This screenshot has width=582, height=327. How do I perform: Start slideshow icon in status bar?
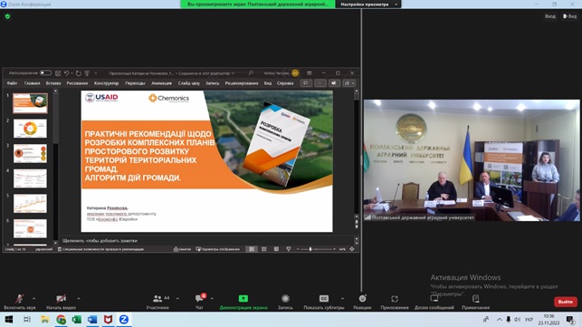(x=289, y=249)
